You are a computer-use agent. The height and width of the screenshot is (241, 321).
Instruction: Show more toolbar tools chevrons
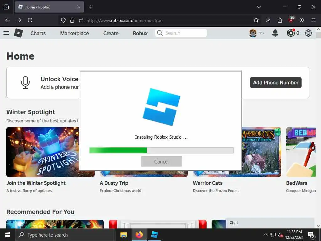pyautogui.click(x=302, y=20)
